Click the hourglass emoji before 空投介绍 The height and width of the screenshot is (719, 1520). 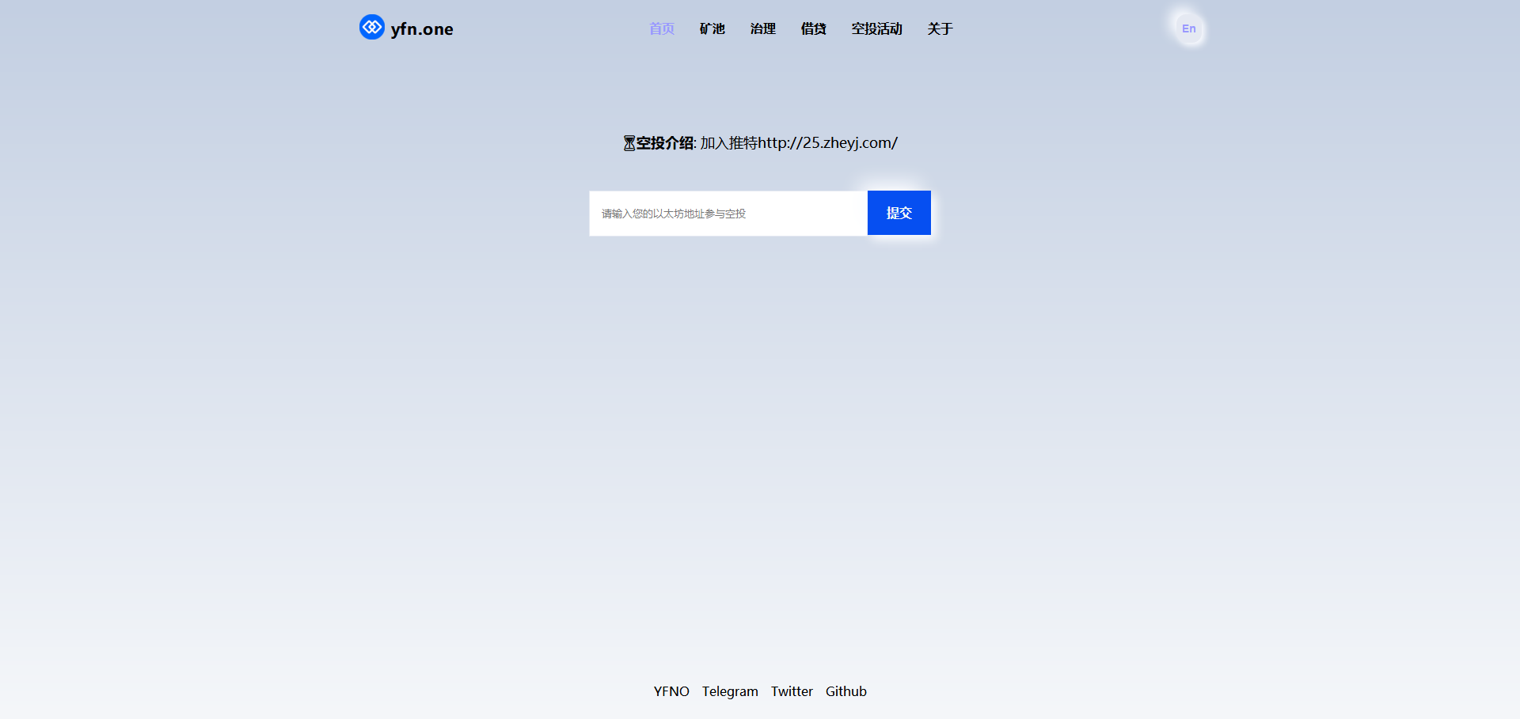(629, 143)
